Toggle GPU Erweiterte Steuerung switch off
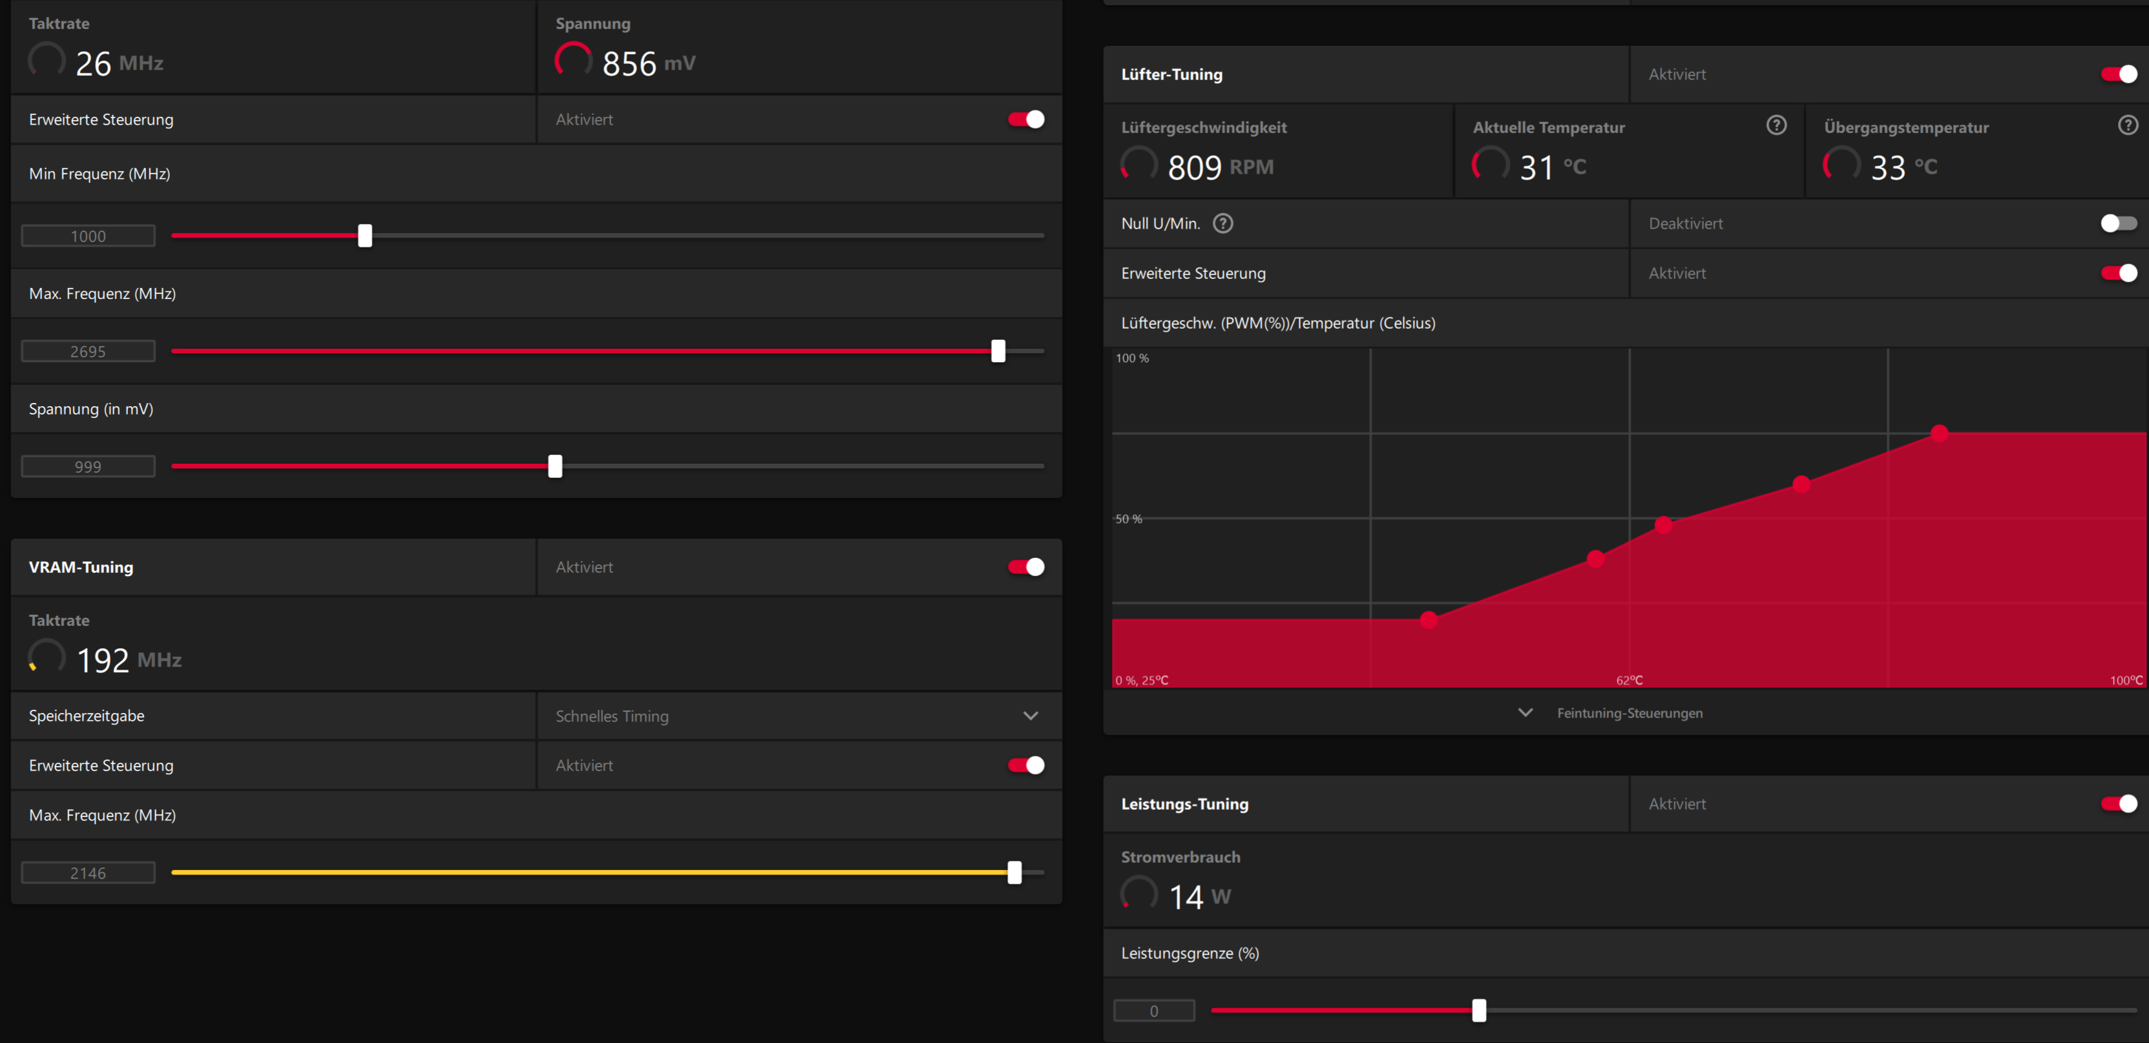Image resolution: width=2149 pixels, height=1043 pixels. 1025,119
